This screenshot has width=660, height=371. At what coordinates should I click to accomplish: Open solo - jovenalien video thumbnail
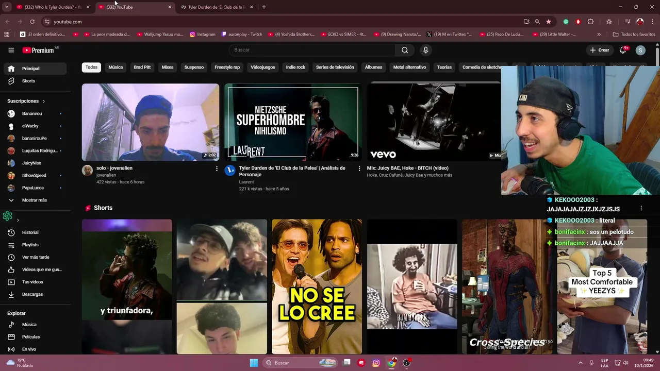coord(151,122)
